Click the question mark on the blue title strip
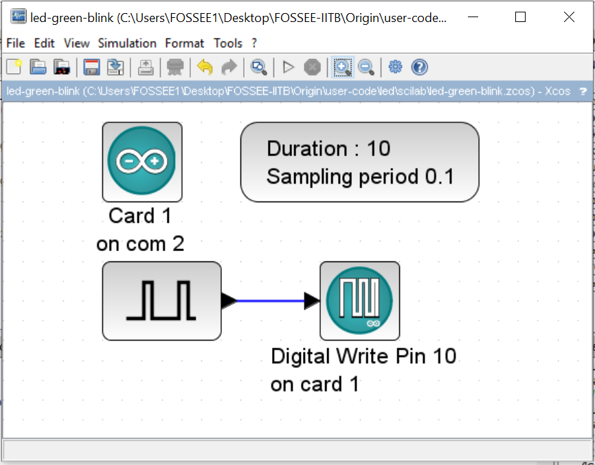 583,91
